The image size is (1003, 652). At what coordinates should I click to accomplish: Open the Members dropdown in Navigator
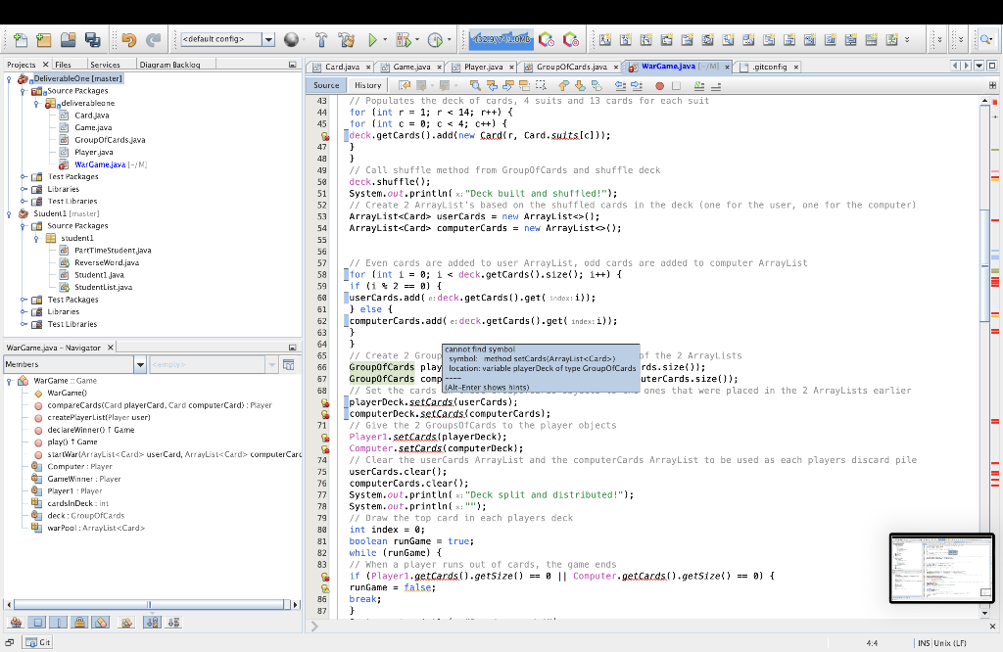pos(140,365)
